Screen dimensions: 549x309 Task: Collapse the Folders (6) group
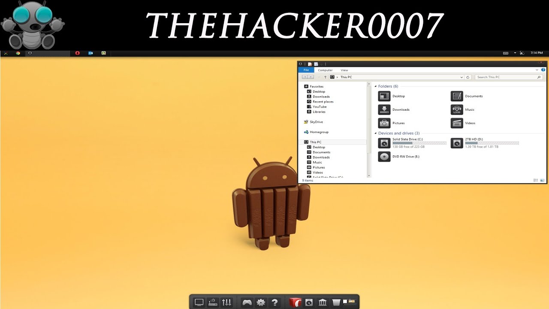tap(376, 86)
